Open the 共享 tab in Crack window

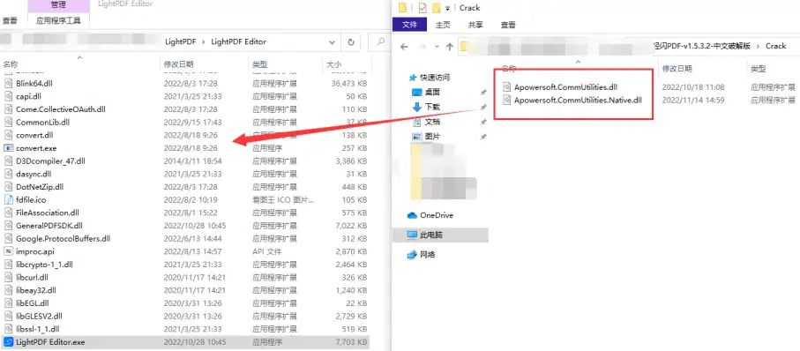click(475, 25)
